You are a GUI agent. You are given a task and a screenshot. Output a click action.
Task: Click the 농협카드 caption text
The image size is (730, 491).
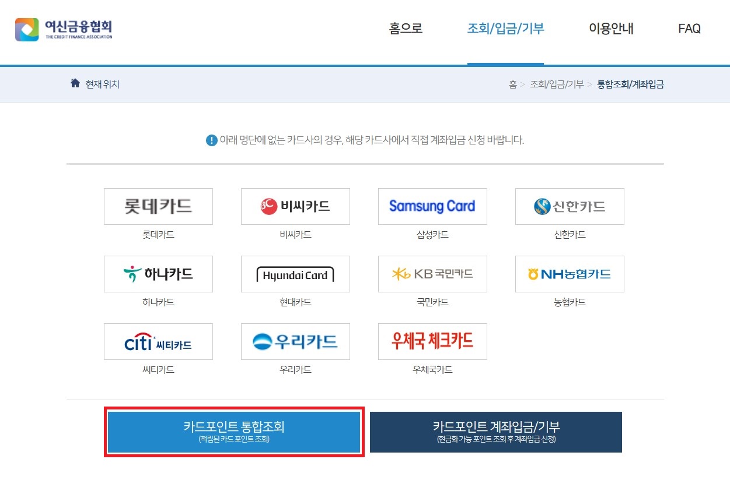(x=570, y=302)
